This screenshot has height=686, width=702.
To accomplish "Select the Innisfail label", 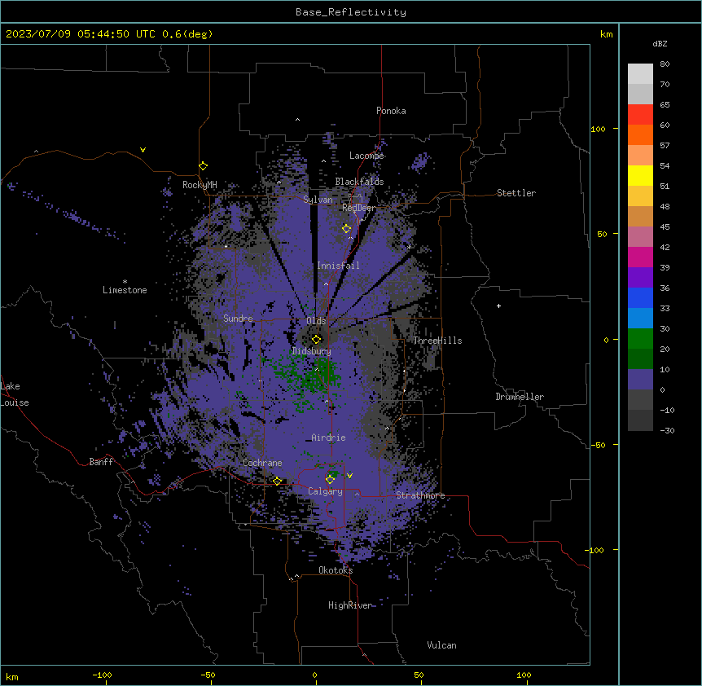I will (x=338, y=266).
